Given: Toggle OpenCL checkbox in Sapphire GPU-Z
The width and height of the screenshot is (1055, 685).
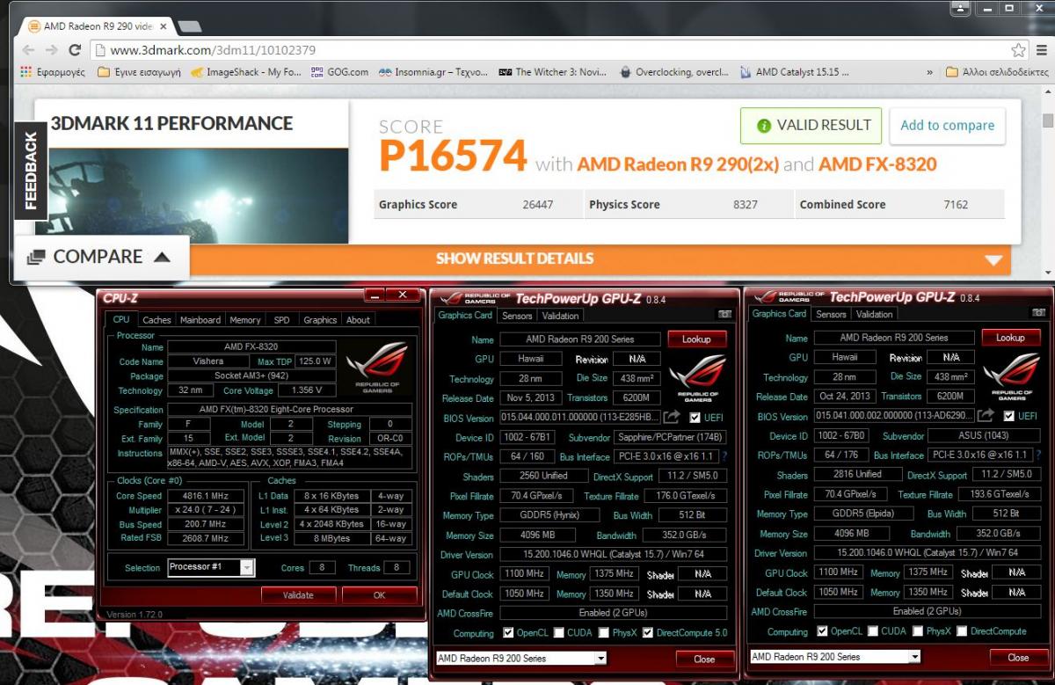Looking at the screenshot, I should [508, 632].
